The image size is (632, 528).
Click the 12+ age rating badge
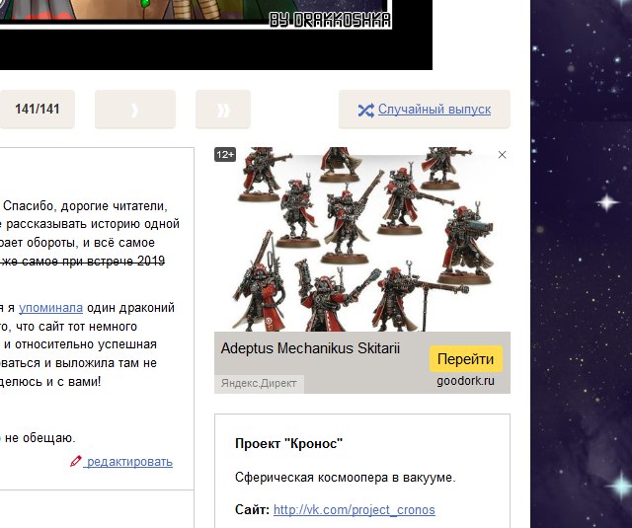[x=225, y=155]
